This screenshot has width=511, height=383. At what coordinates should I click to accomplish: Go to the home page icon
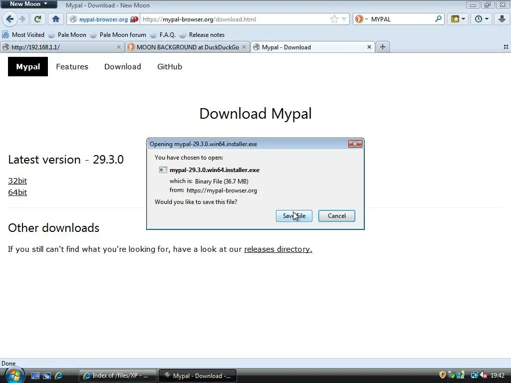pyautogui.click(x=56, y=19)
